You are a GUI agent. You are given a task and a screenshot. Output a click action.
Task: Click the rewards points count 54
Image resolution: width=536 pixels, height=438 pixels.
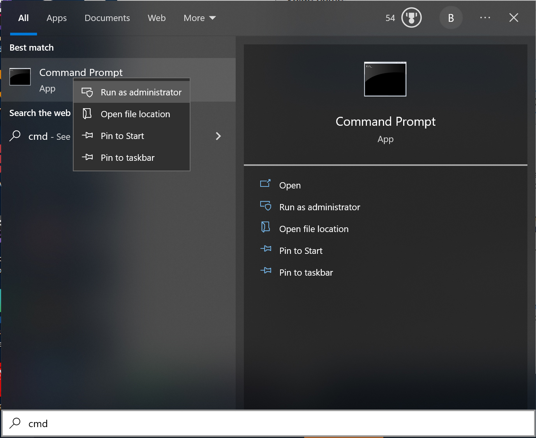click(x=390, y=18)
